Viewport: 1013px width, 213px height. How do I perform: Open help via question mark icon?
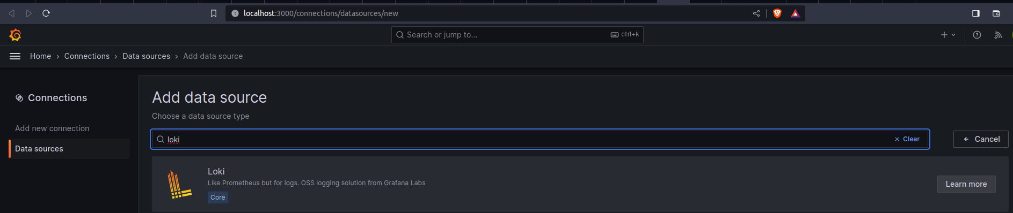977,35
